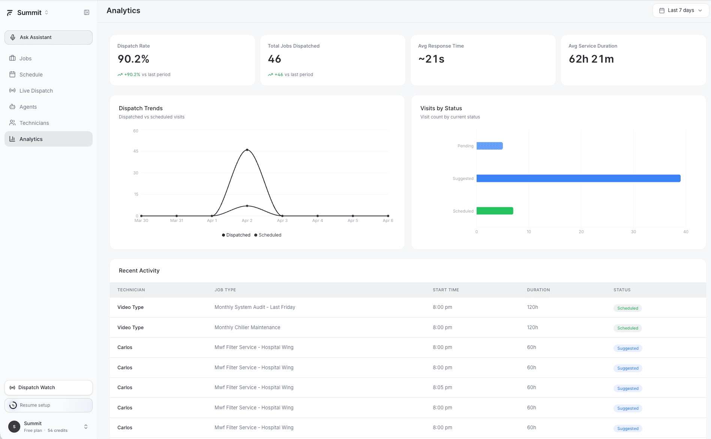711x439 pixels.
Task: Toggle the Dispatched series in the chart legend
Action: pyautogui.click(x=236, y=235)
